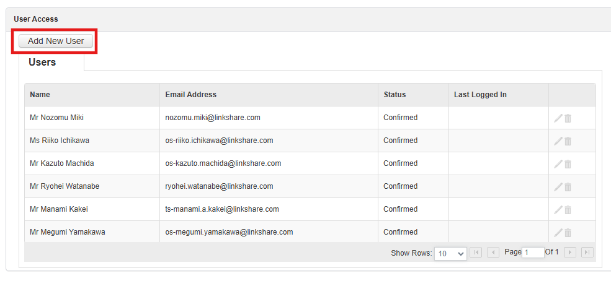Click the Add New User button

pos(56,41)
